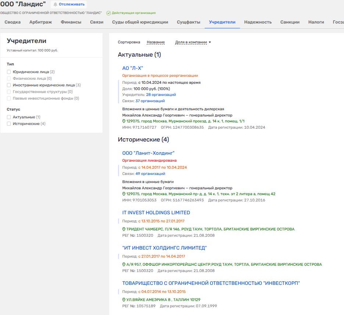The height and width of the screenshot is (315, 344).
Task: Tick the Исторические status checkbox
Action: click(9, 124)
